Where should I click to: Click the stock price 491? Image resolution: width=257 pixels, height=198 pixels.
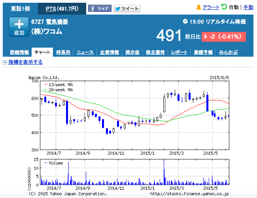pyautogui.click(x=169, y=35)
